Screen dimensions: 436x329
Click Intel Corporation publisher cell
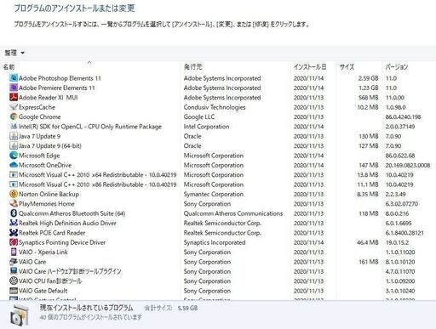[x=206, y=127]
